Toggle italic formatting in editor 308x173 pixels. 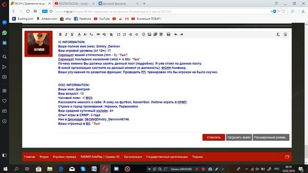pos(66,34)
